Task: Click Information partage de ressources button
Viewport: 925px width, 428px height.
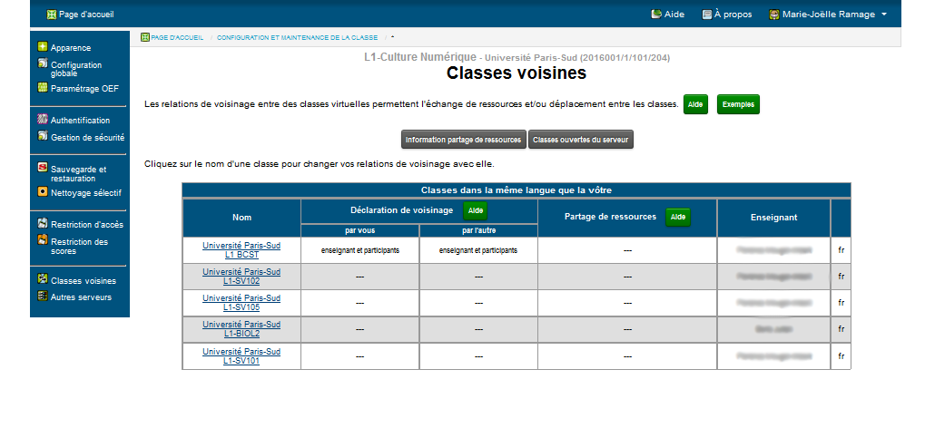Action: coord(464,140)
